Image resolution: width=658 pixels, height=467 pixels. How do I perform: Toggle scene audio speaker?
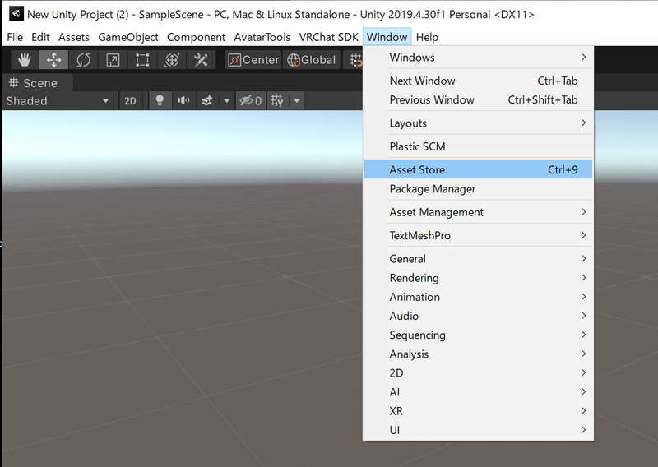183,100
